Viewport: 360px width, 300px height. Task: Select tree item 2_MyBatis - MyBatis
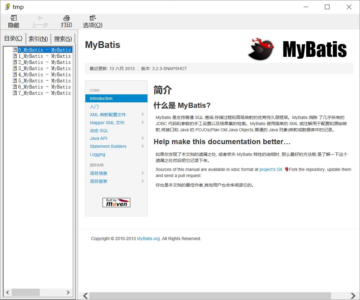point(45,62)
